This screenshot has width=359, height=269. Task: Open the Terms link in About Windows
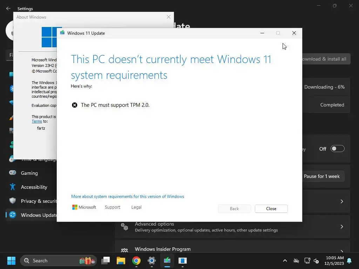[36, 122]
